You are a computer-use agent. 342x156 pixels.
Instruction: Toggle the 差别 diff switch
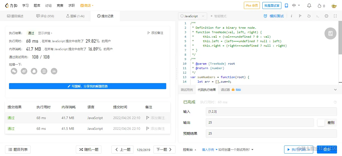[x=321, y=123]
